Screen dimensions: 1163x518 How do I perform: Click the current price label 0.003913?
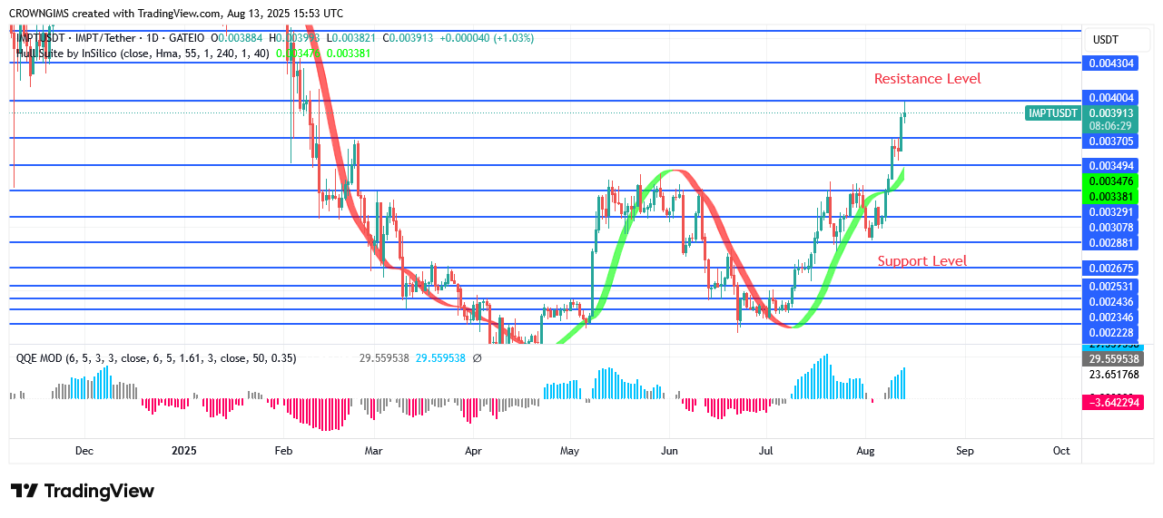(1112, 113)
